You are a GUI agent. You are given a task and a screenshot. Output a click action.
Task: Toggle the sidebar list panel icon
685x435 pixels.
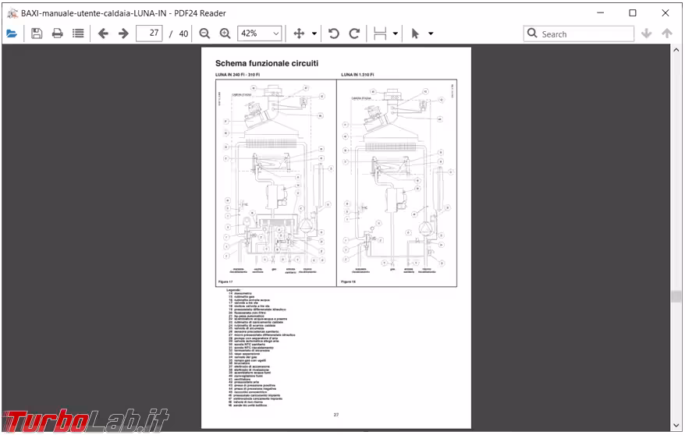[78, 34]
